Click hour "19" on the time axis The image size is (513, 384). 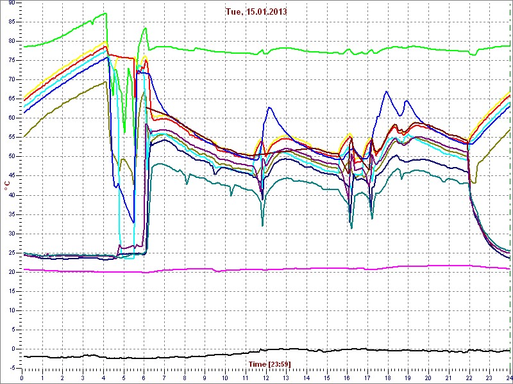click(x=408, y=378)
